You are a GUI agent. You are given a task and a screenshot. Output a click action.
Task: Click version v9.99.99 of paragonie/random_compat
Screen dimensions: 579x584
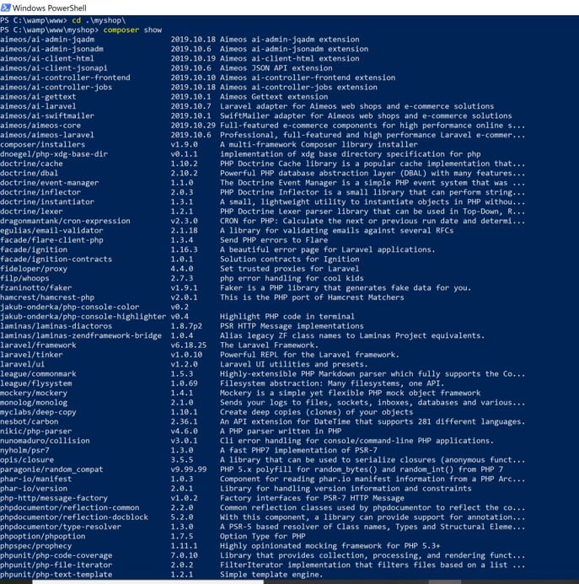(x=189, y=469)
